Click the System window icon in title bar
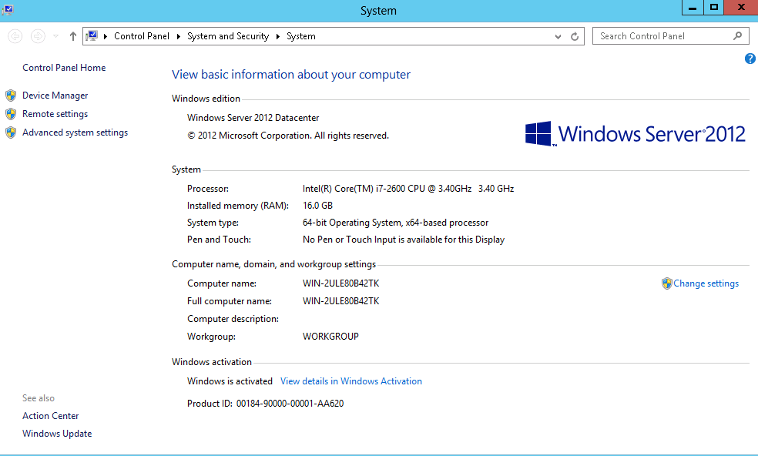 [x=7, y=8]
